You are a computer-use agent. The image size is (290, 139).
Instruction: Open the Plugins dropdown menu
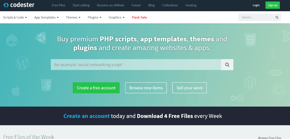point(95,17)
